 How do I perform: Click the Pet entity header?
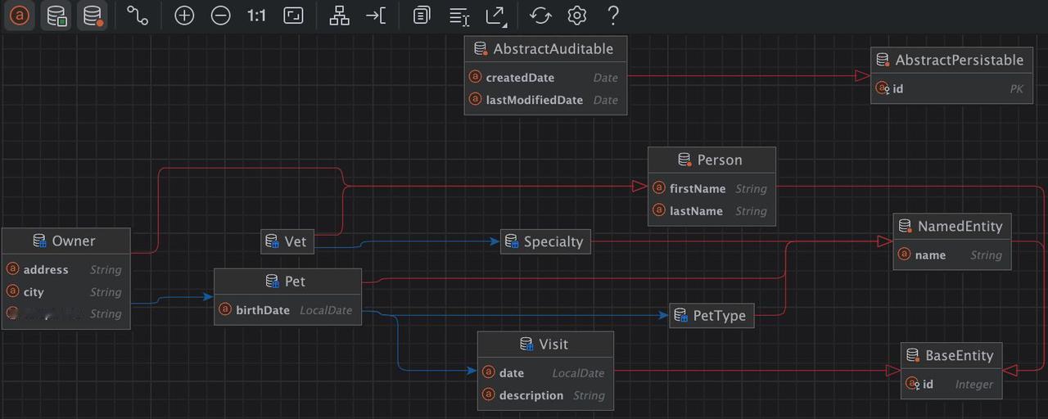click(x=287, y=281)
